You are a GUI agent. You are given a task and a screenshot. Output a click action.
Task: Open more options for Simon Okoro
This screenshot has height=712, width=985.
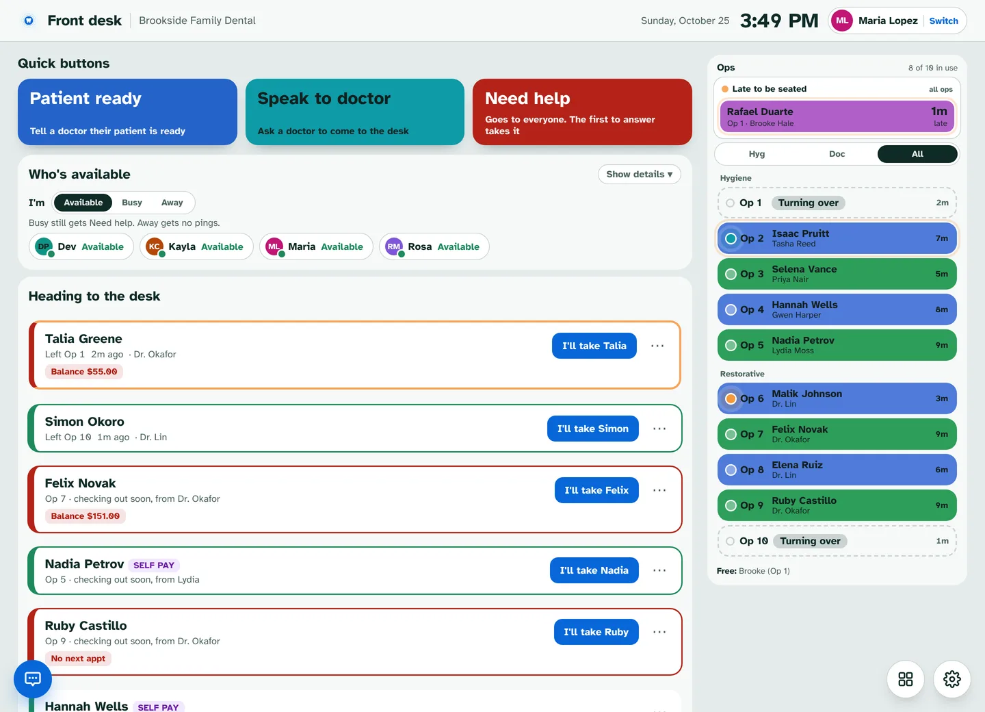coord(659,429)
